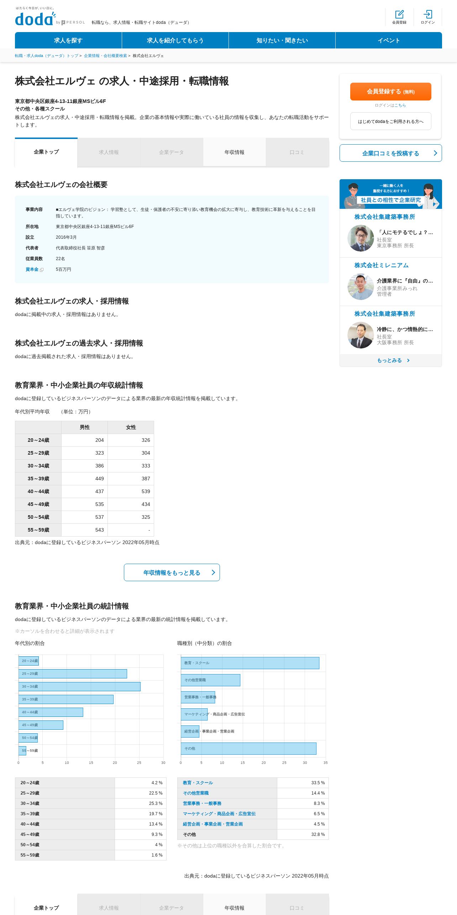This screenshot has height=915, width=457.
Task: Click the 社員との相性で企業研究 banner
Action: 390,194
